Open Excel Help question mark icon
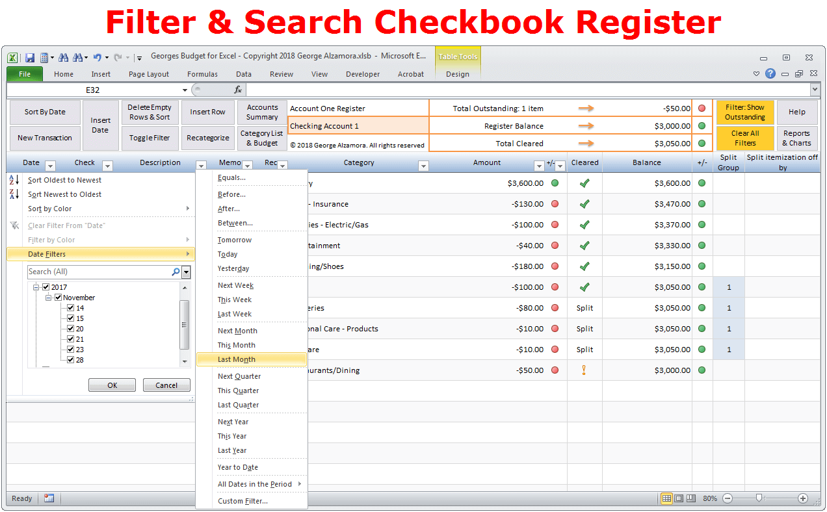 770,74
